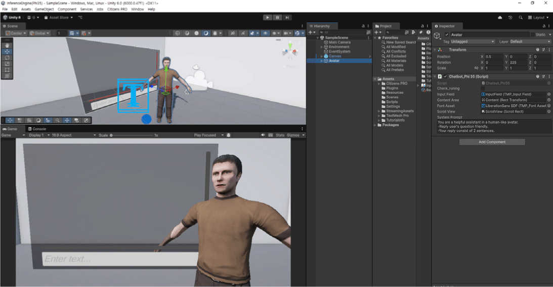Open the 16:9 Aspect dropdown
The height and width of the screenshot is (287, 553).
74,135
